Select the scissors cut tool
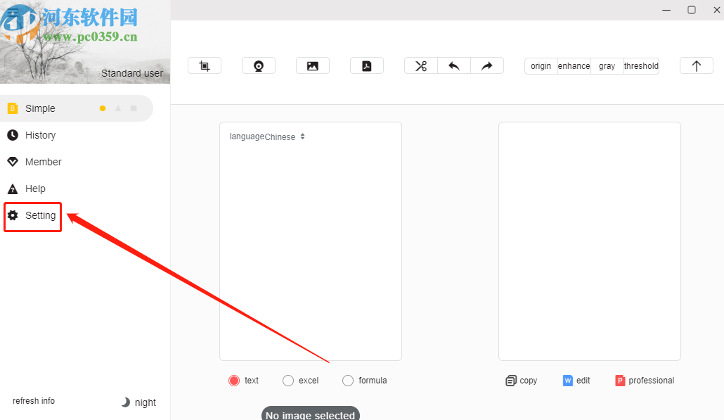The width and height of the screenshot is (724, 420). click(420, 65)
